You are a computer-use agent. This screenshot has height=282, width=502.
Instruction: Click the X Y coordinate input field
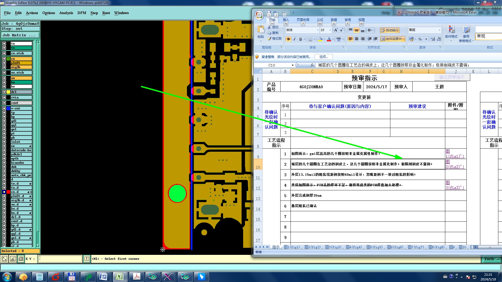[x=60, y=259]
